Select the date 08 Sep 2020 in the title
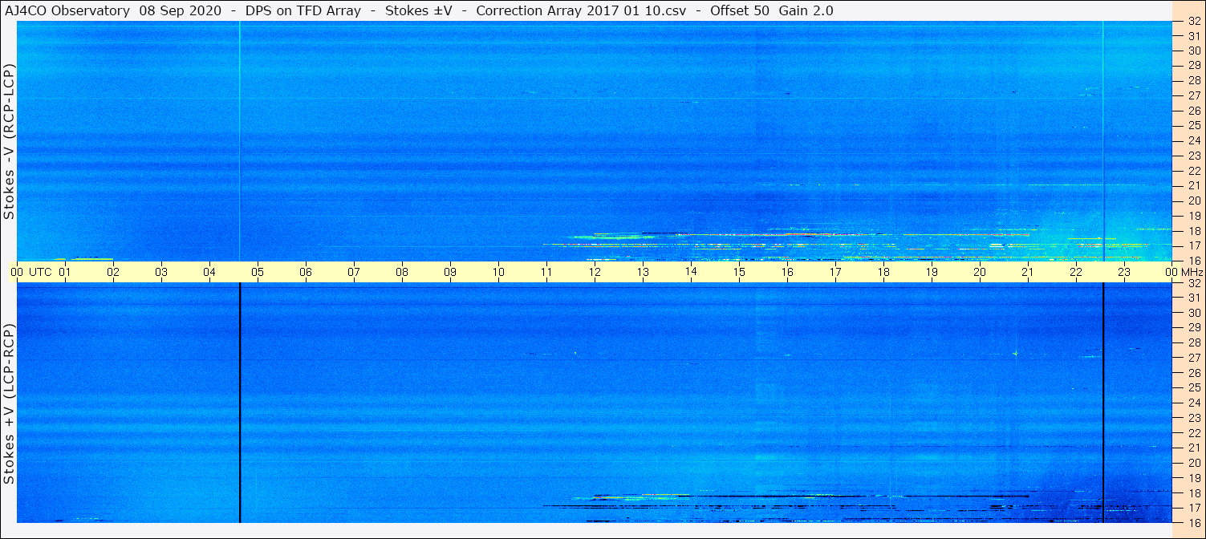This screenshot has width=1206, height=539. pyautogui.click(x=181, y=11)
